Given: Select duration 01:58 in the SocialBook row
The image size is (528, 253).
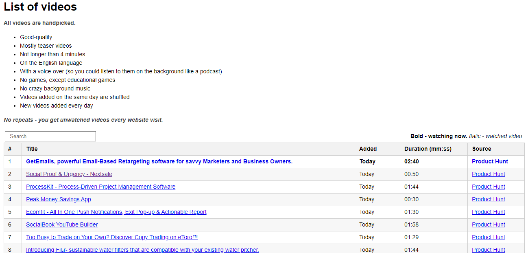Looking at the screenshot, I should (411, 224).
